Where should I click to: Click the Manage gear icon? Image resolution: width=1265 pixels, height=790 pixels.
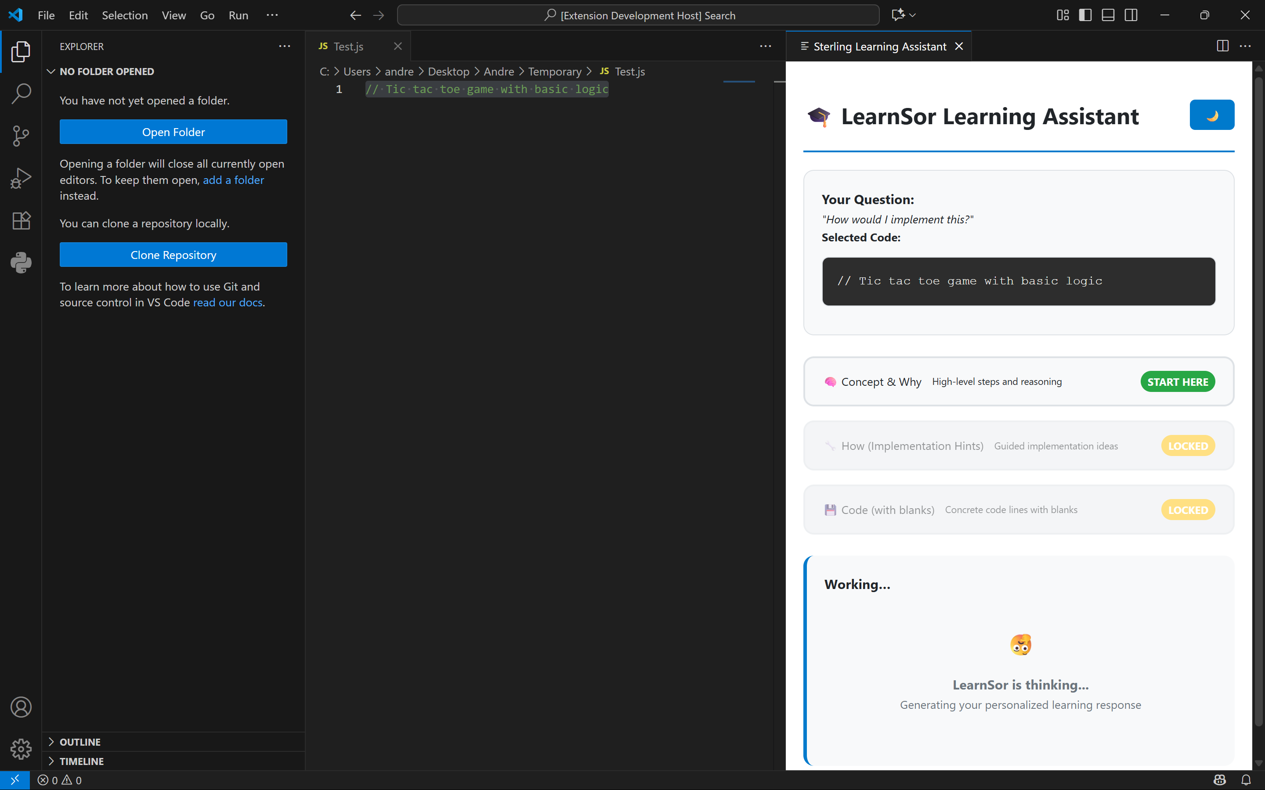pyautogui.click(x=21, y=749)
